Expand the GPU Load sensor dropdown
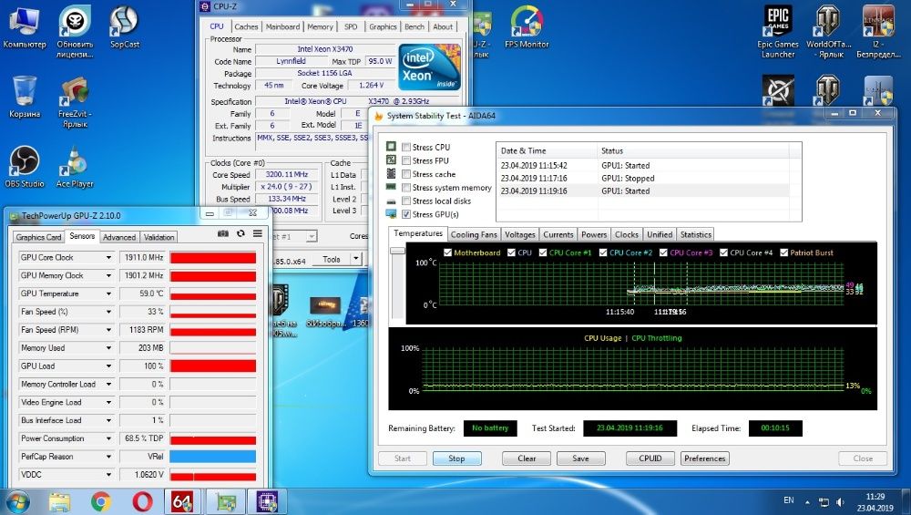This screenshot has width=911, height=515. 108,366
